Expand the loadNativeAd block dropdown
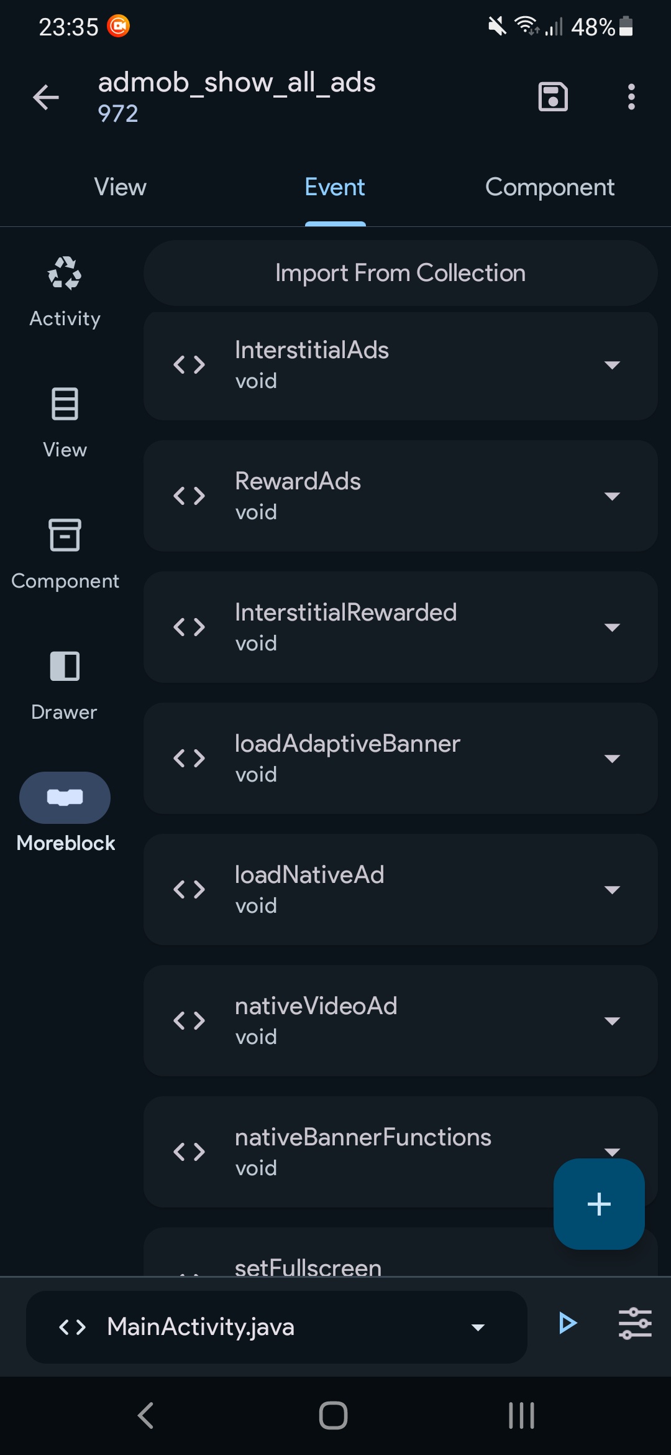671x1455 pixels. coord(612,890)
